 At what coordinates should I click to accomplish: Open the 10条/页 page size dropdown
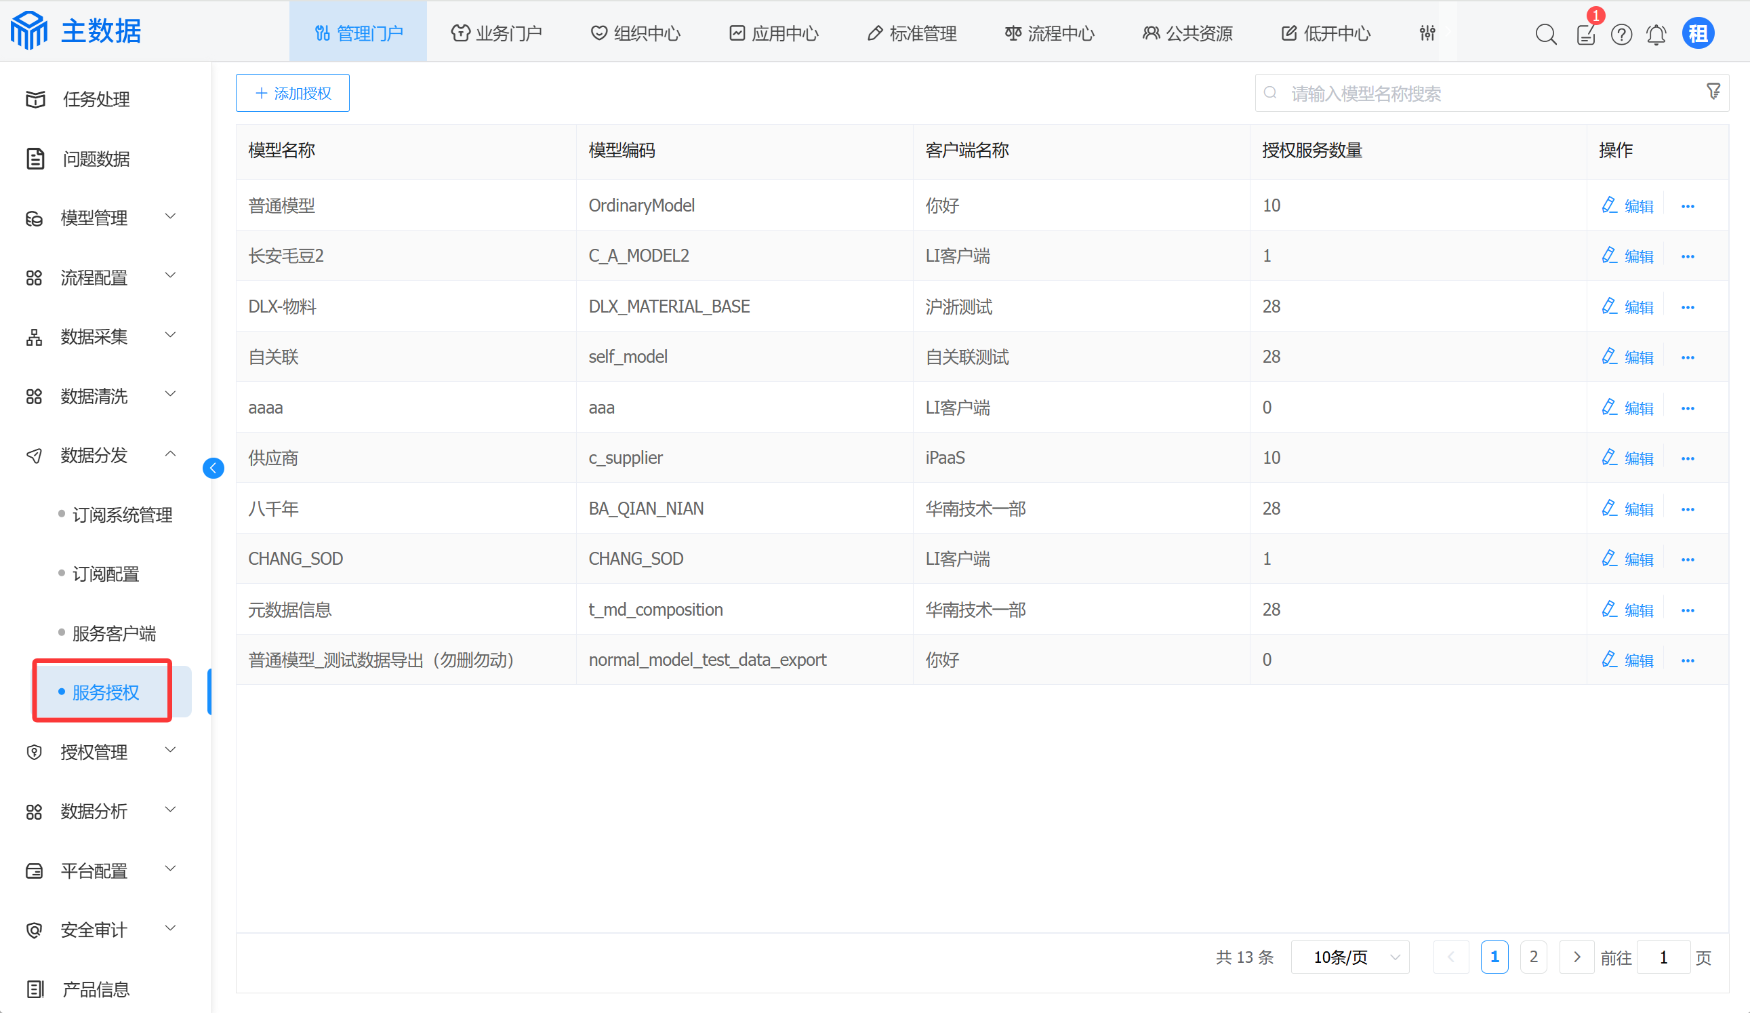(x=1349, y=957)
